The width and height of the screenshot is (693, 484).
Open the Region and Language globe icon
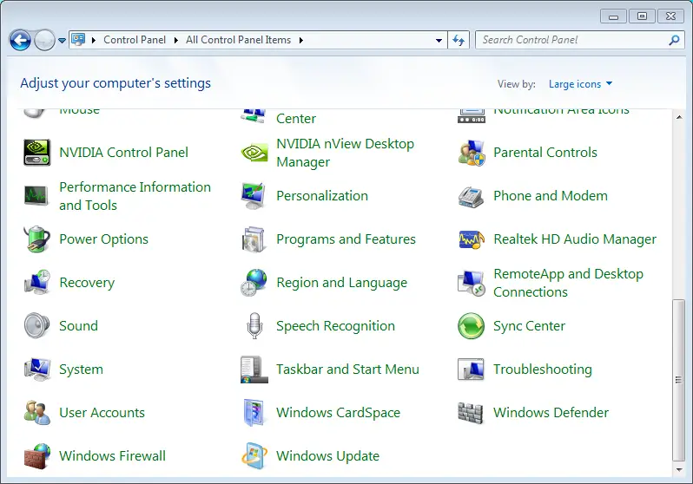click(254, 282)
